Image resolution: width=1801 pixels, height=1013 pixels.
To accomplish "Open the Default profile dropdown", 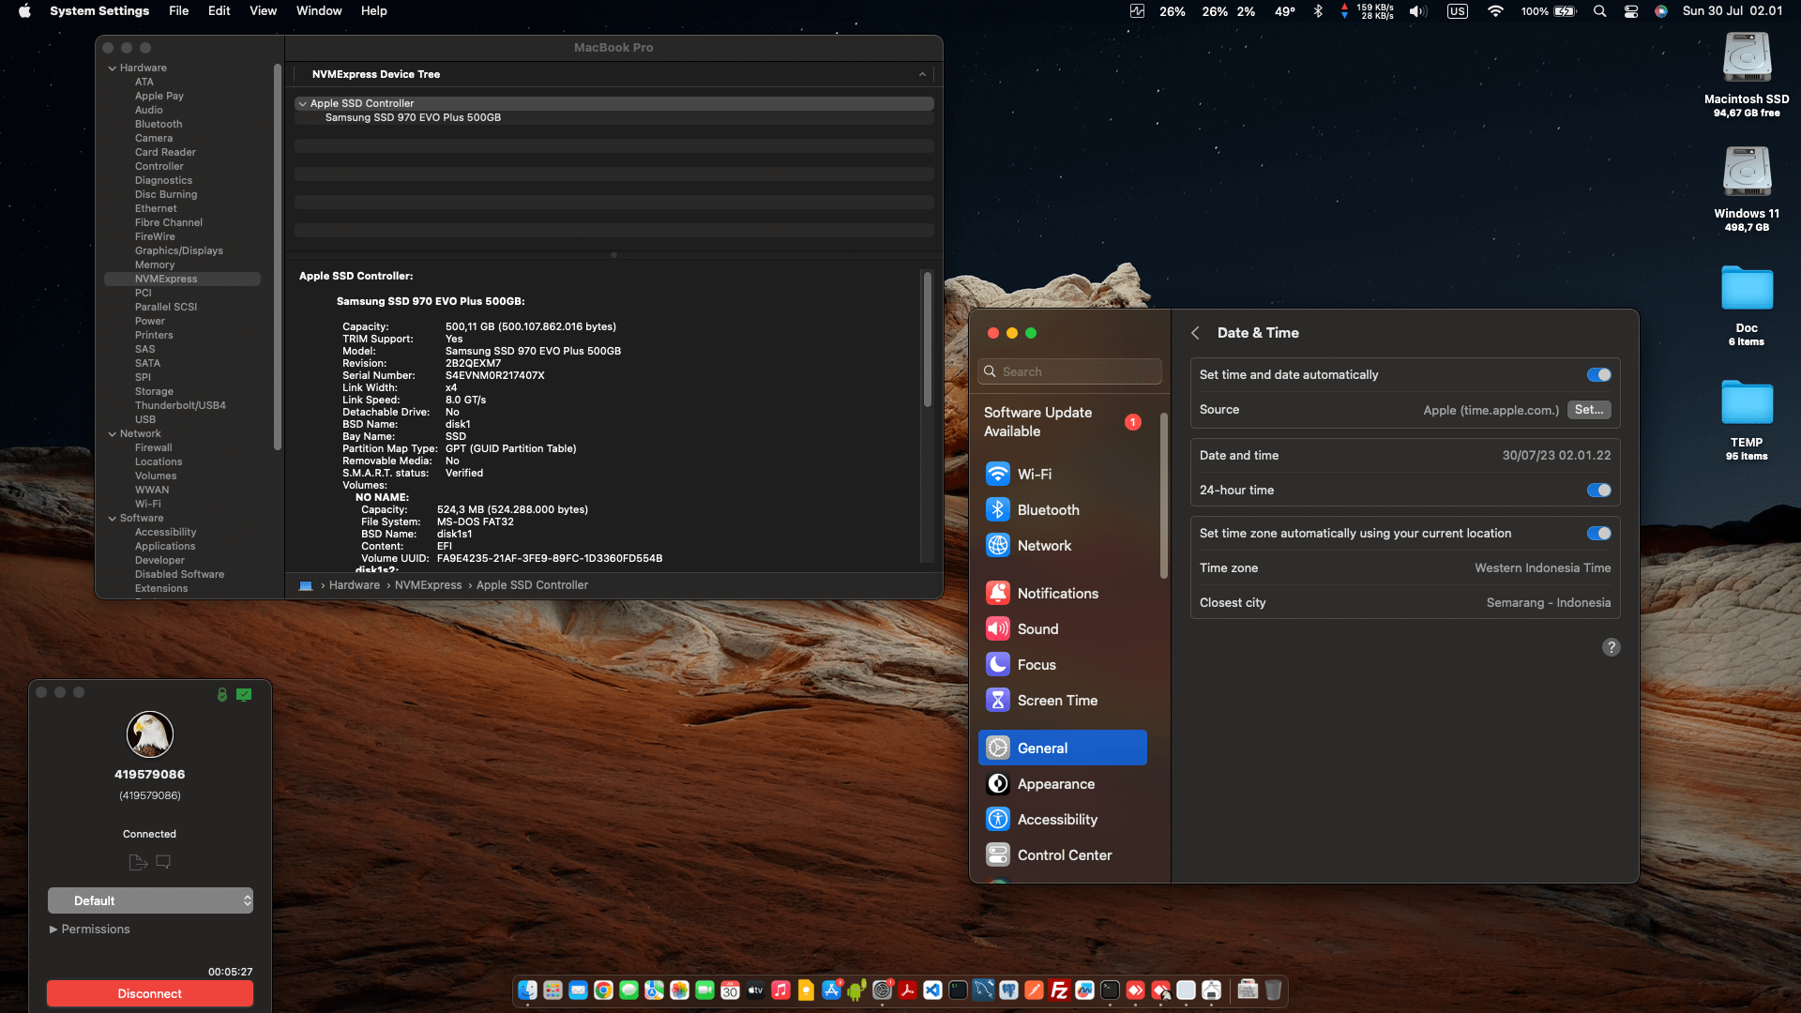I will 150,900.
